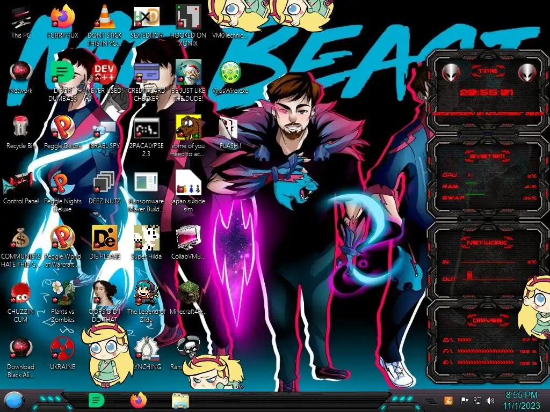This screenshot has height=412, width=550.
Task: Open Firefox from the taskbar
Action: coord(139,400)
